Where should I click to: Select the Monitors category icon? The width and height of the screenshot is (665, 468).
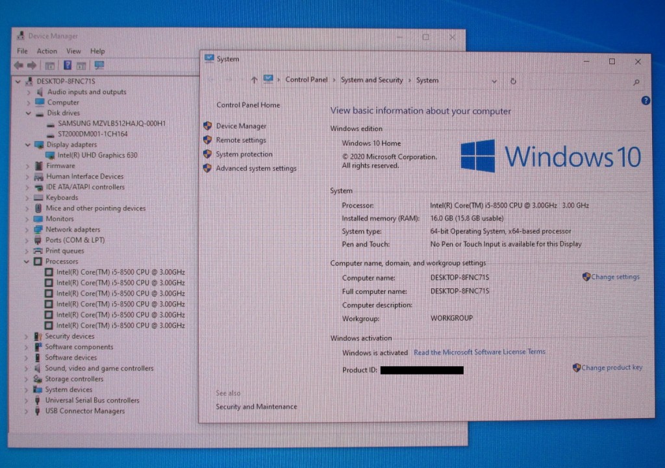coord(38,219)
